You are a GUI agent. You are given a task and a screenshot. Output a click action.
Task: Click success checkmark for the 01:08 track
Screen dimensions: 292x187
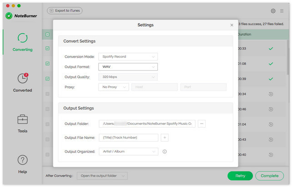pos(271,64)
